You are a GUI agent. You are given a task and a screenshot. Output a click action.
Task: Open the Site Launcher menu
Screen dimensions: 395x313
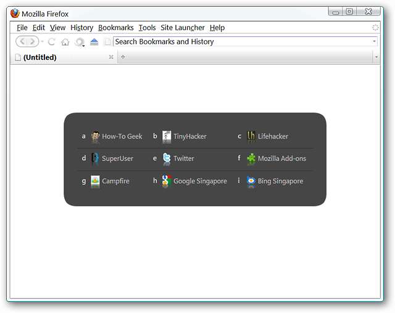click(x=183, y=27)
